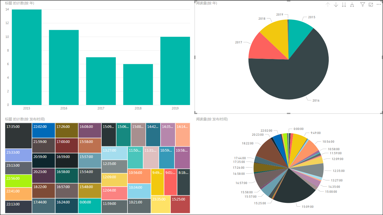The image size is (383, 215).
Task: Click the 17:35:00 treemap tile
Action: 19,136
